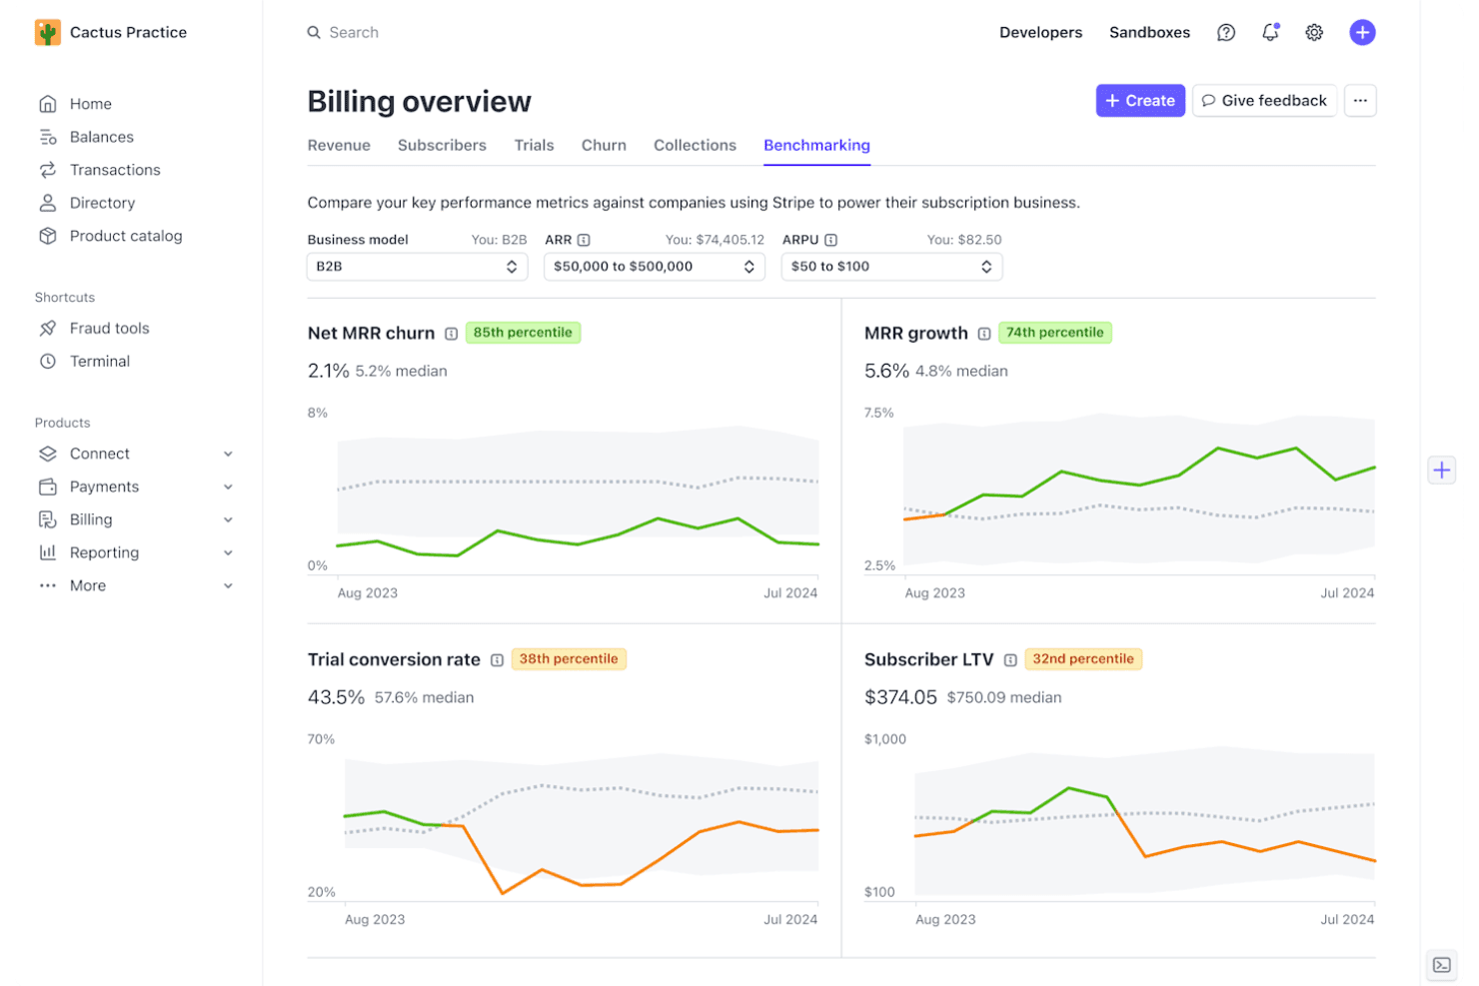Click the Fraud tools icon
The height and width of the screenshot is (986, 1479).
(x=47, y=329)
